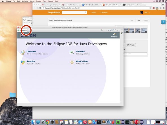Viewport: 167px width, 125px height.
Task: Open the Tutorials link in Eclipse
Action: 80,52
